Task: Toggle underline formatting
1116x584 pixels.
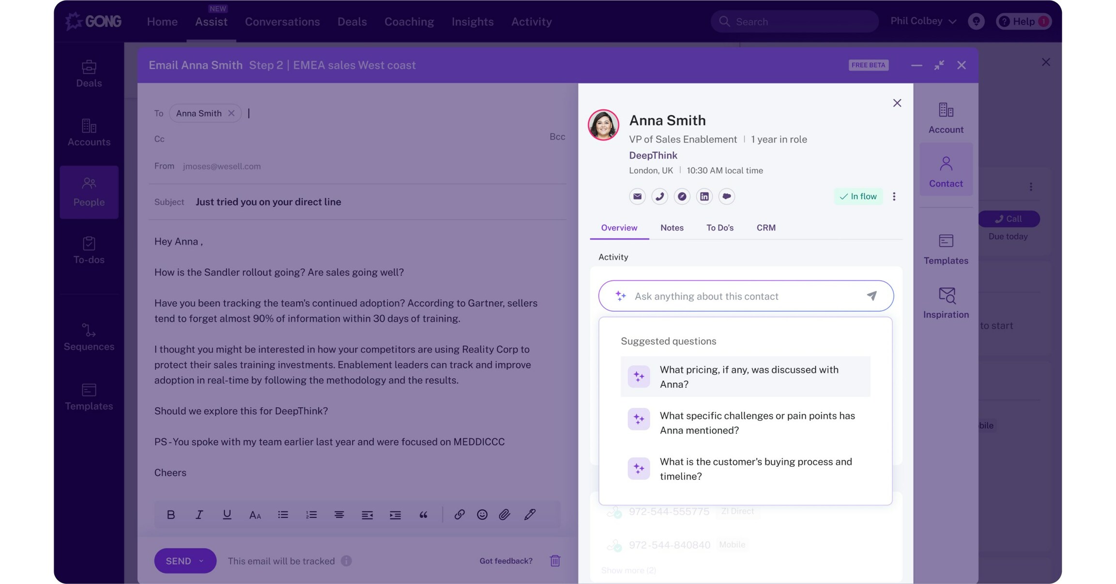Action: [x=227, y=514]
